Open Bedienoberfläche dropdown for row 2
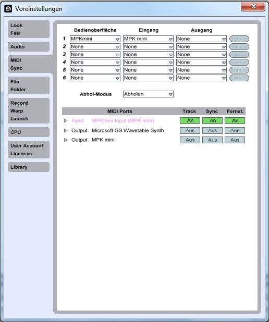This screenshot has height=322, width=269. [95, 46]
